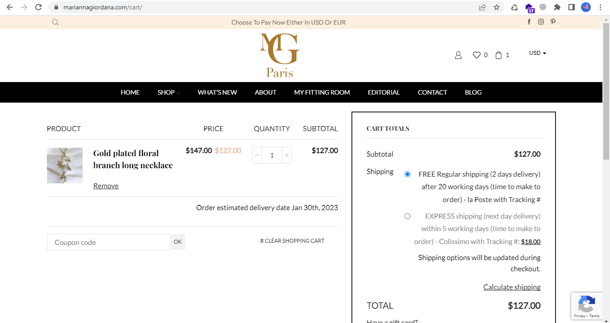Open Gold plated floral branch necklace product

[x=133, y=159]
